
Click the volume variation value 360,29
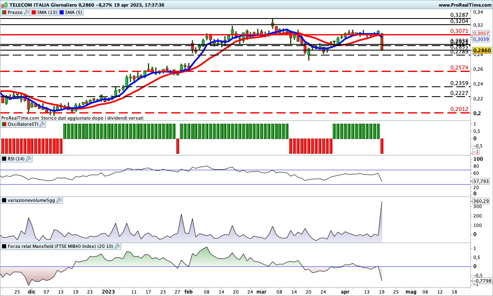click(x=481, y=201)
